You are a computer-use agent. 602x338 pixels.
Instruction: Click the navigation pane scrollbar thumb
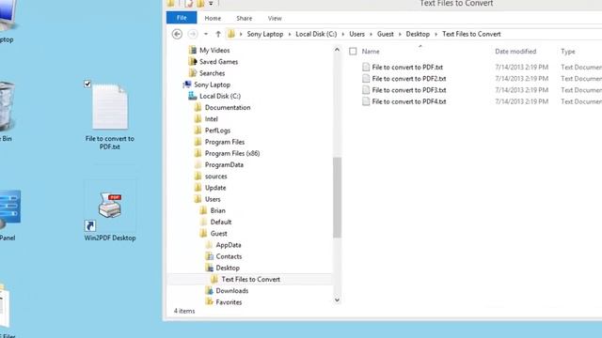tap(337, 197)
